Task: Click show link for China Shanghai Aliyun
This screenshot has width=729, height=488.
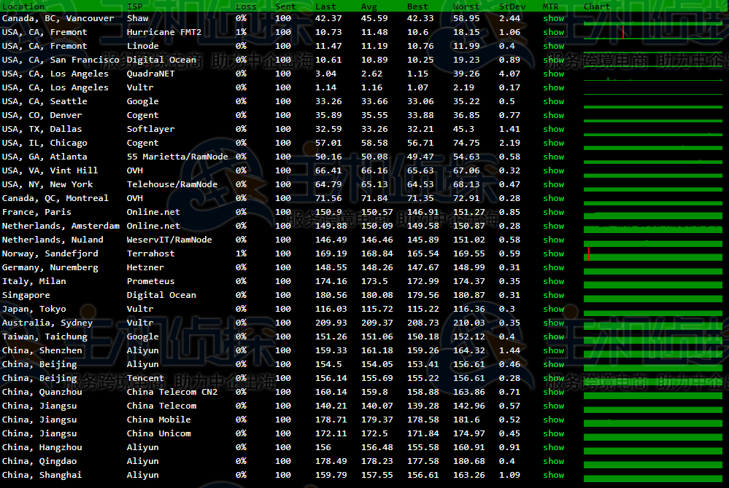Action: (553, 475)
